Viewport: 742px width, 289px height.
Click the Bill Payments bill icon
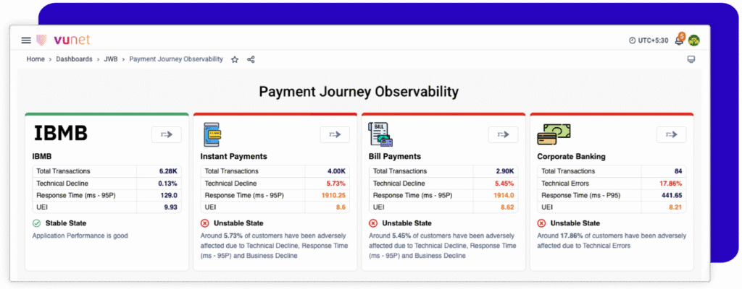click(x=380, y=134)
